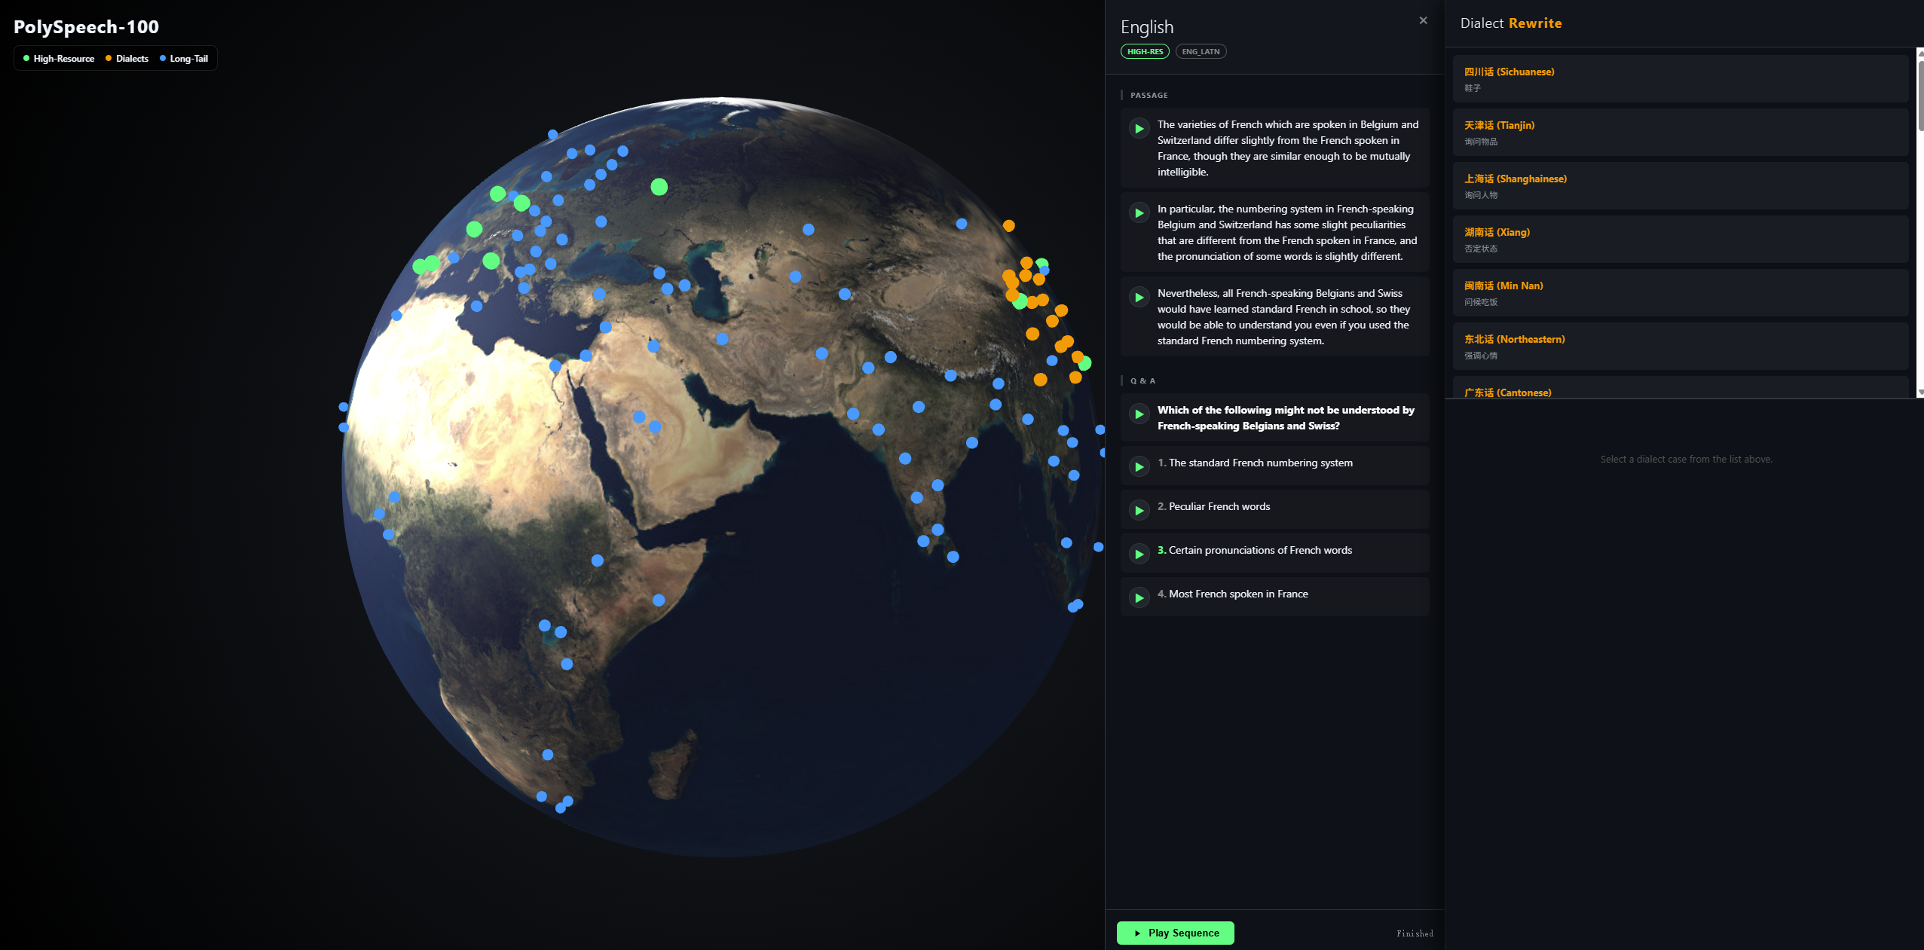
Task: Play the first passage paragraph audio
Action: 1139,129
